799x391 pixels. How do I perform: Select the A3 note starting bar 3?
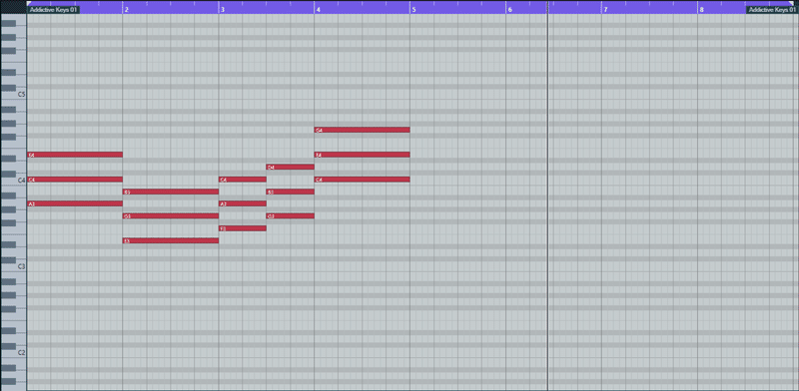pyautogui.click(x=243, y=203)
